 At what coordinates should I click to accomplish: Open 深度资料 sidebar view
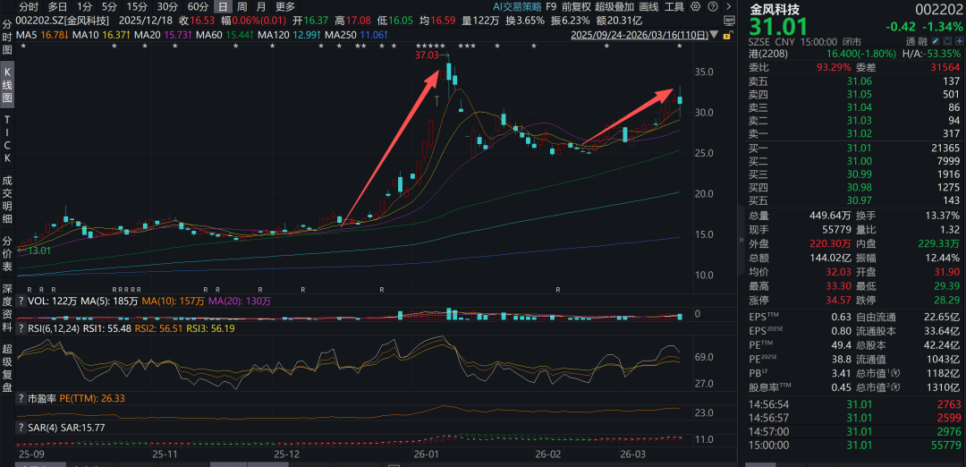7,308
